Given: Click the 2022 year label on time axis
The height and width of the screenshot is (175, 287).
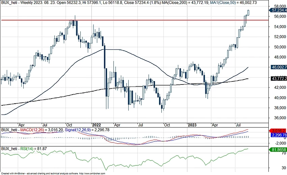Looking at the screenshot, I should 96,125.
